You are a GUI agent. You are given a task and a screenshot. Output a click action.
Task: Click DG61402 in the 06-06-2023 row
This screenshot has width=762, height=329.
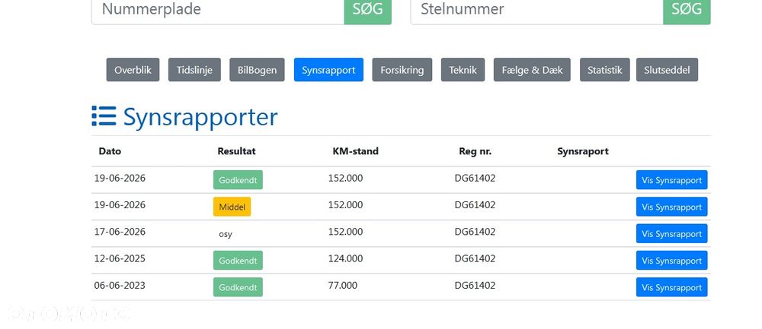[x=475, y=285]
